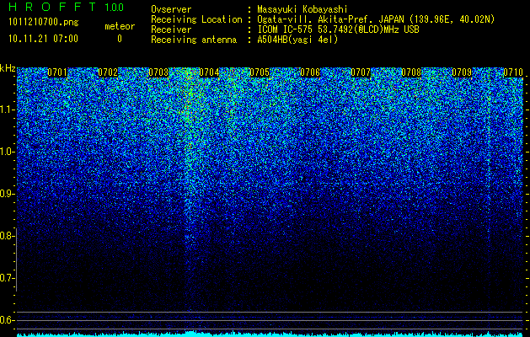Click the cyan signal level graph
The width and height of the screenshot is (530, 337).
(x=270, y=334)
